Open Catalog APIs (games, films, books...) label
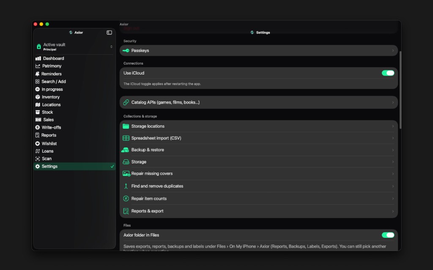 click(x=165, y=103)
